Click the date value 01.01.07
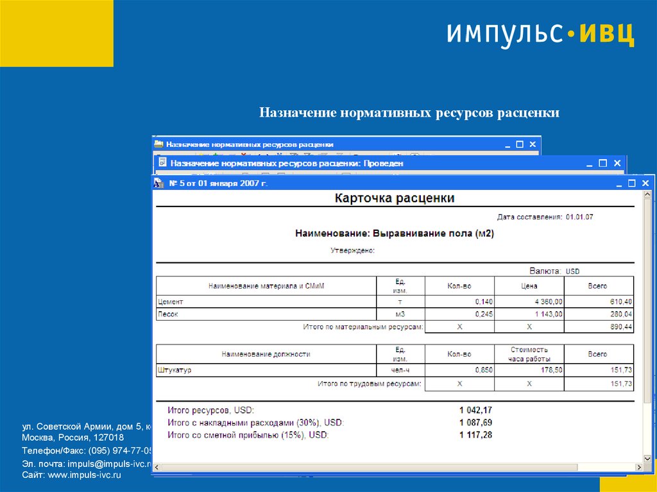Viewport: 657px width, 492px height. click(579, 217)
